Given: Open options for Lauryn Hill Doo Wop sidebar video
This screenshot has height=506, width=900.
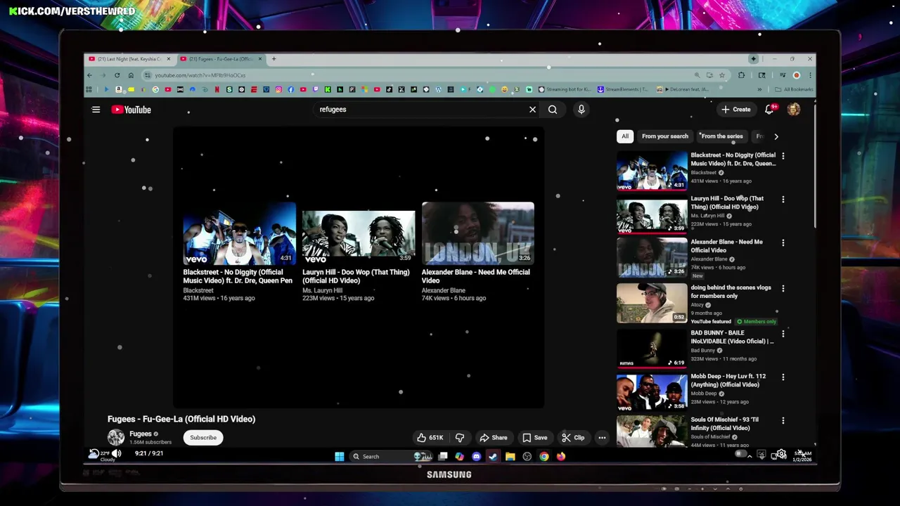Looking at the screenshot, I should 783,200.
